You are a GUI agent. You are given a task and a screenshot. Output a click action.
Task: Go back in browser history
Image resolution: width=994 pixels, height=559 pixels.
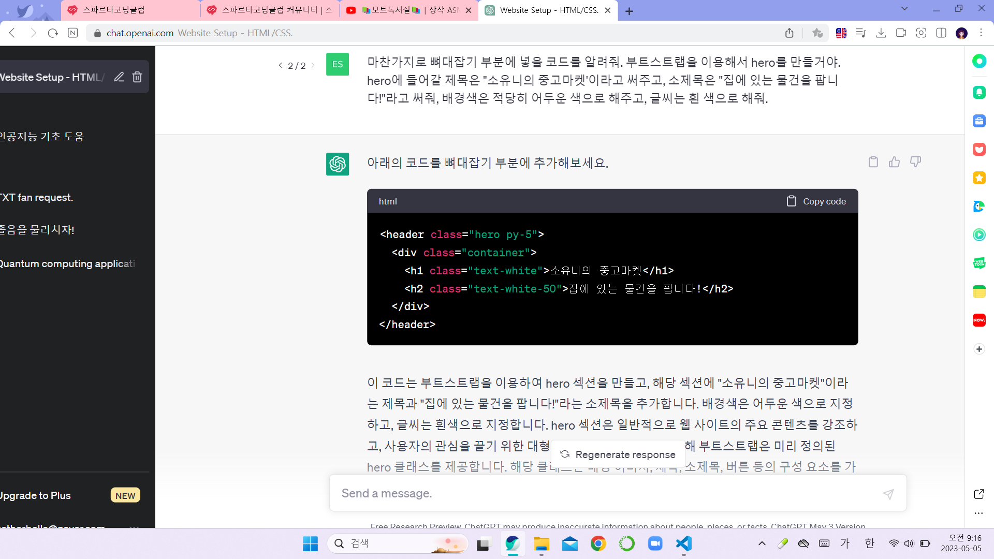(x=12, y=33)
